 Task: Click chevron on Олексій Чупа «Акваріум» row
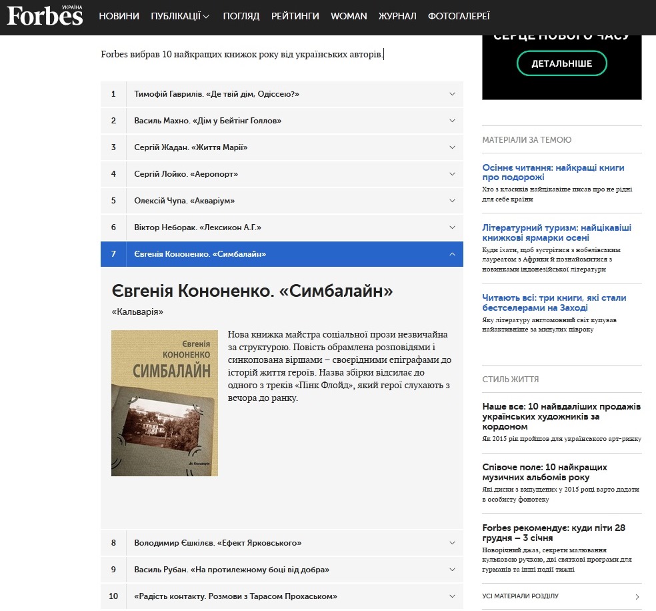point(452,201)
